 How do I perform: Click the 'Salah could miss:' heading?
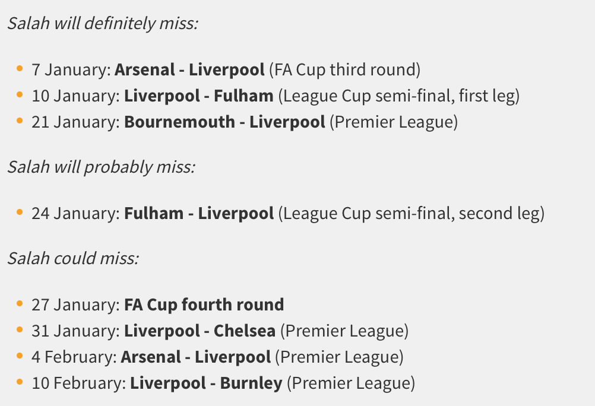(73, 258)
